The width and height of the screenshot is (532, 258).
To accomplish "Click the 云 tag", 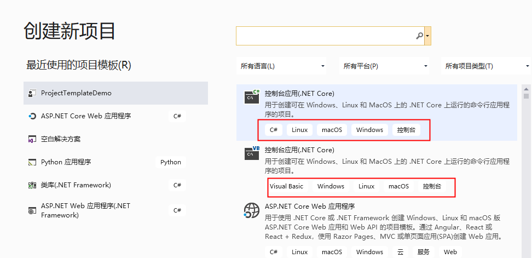I will [x=400, y=252].
